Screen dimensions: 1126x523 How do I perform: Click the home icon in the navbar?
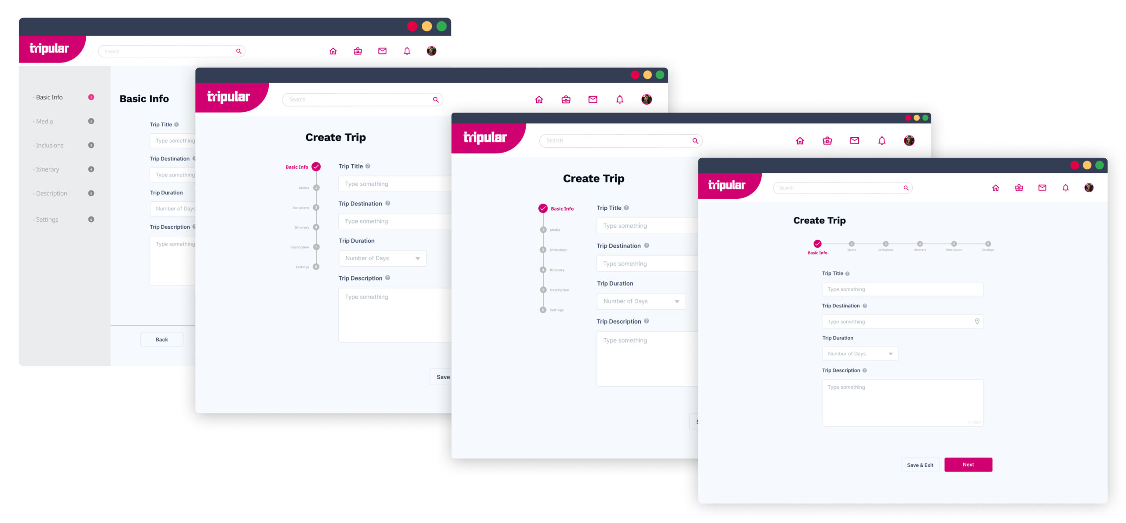(333, 50)
